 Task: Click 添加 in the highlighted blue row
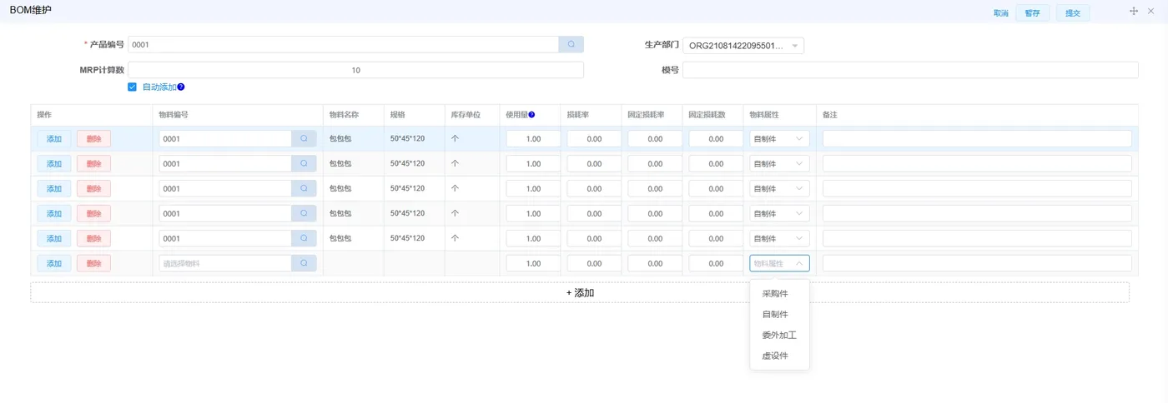53,139
